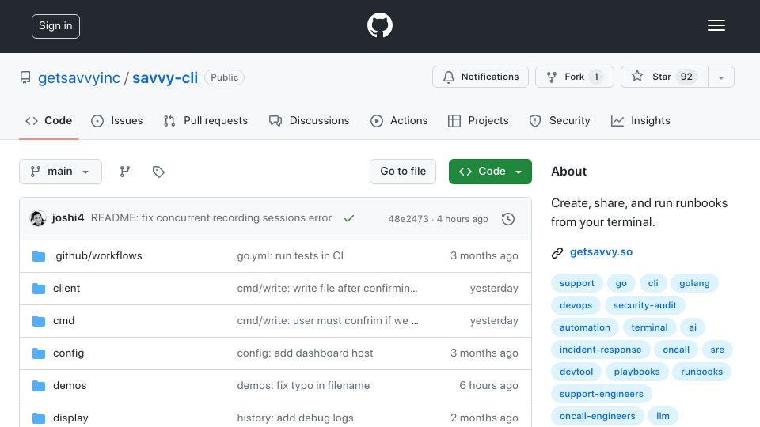The image size is (760, 427).
Task: Select the golang topic tag
Action: pos(694,283)
